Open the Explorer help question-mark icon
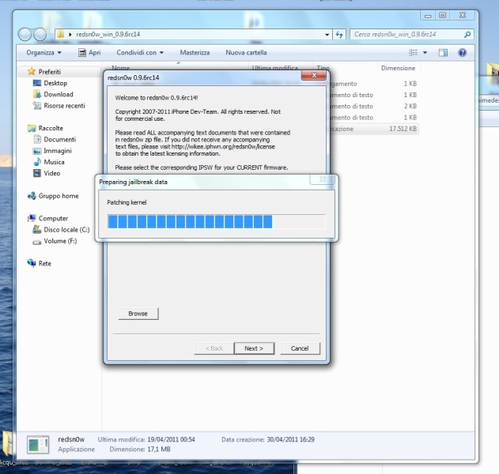Screen dimensions: 499x474 pos(462,52)
